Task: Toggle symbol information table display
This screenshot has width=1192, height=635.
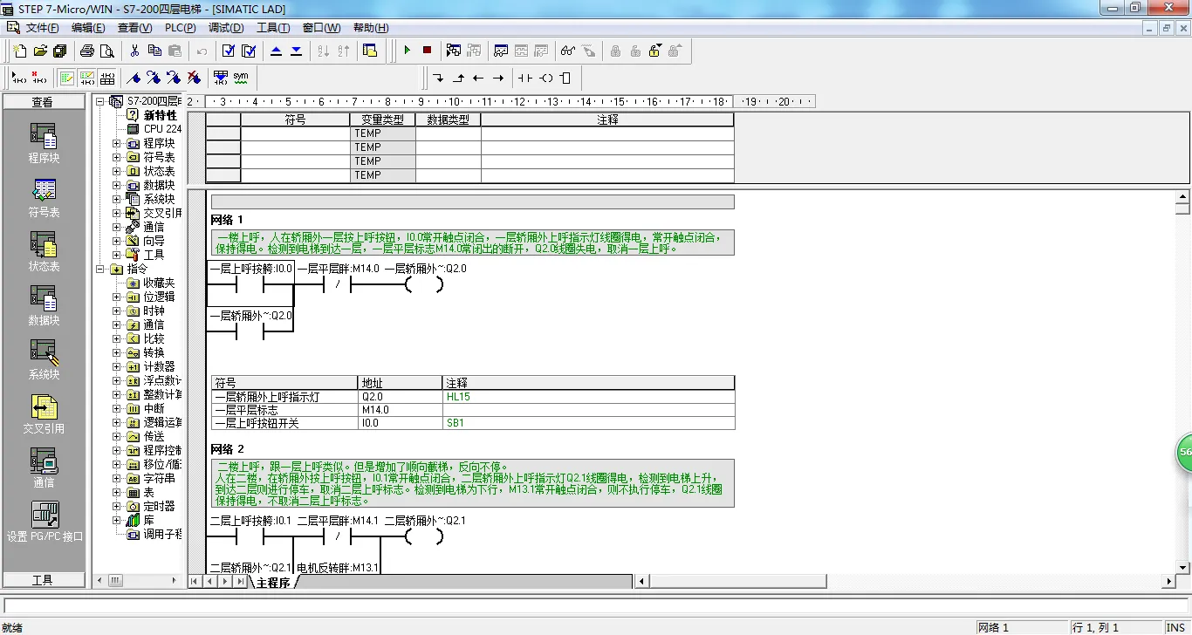Action: point(107,78)
